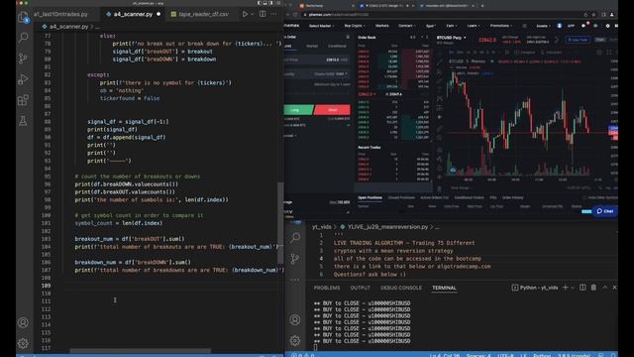Run Python file using the play icon
Viewport: 634px width, 357px height.
(245, 14)
